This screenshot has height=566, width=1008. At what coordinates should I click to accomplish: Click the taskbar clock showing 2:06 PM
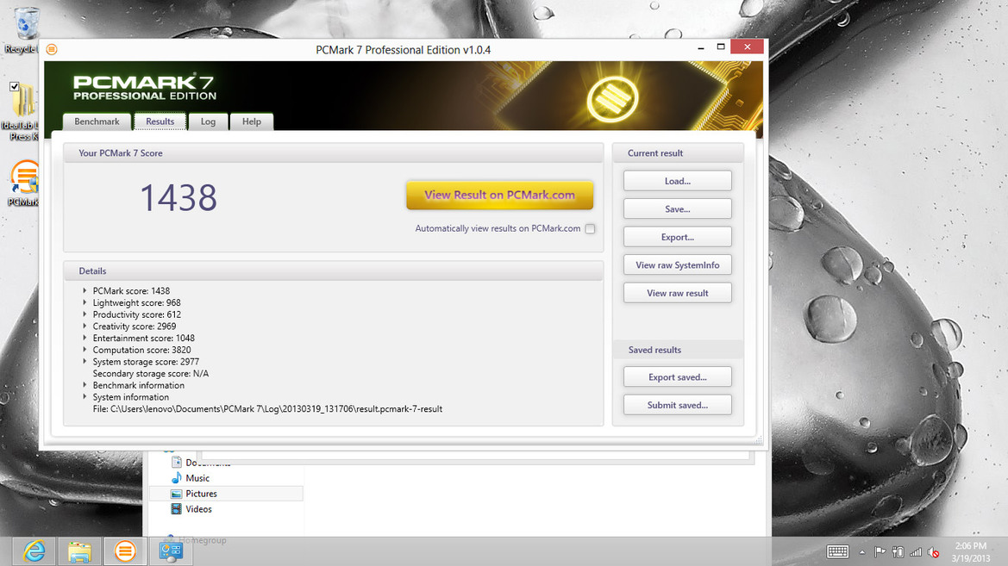pyautogui.click(x=971, y=552)
